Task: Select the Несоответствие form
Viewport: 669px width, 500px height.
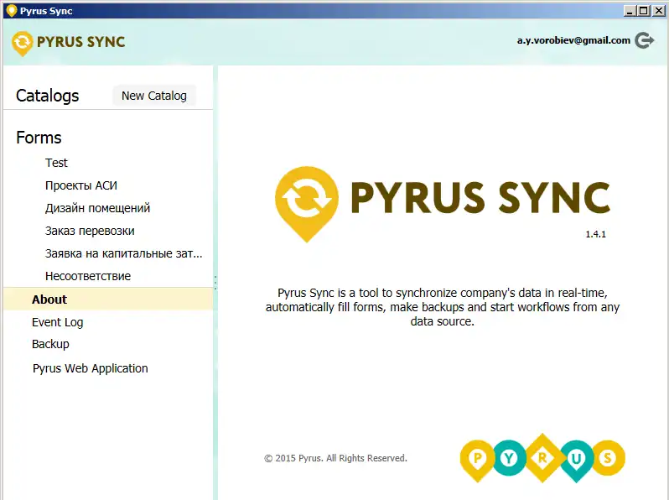Action: [88, 276]
